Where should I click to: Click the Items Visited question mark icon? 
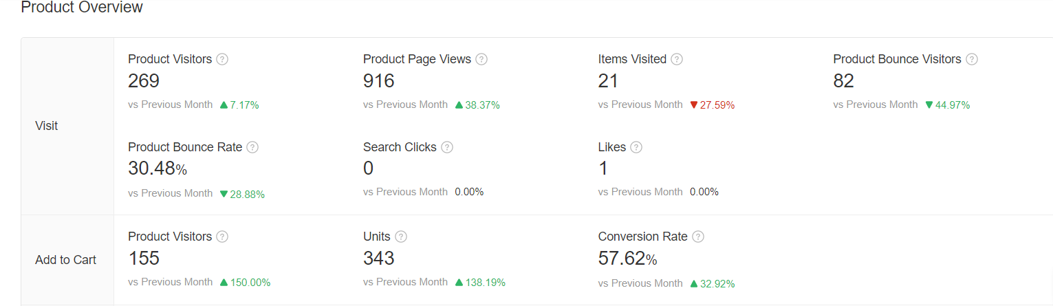[677, 59]
